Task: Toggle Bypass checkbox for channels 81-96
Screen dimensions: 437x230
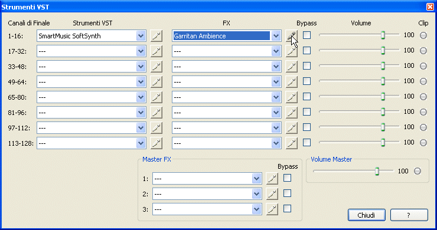Action: (307, 111)
